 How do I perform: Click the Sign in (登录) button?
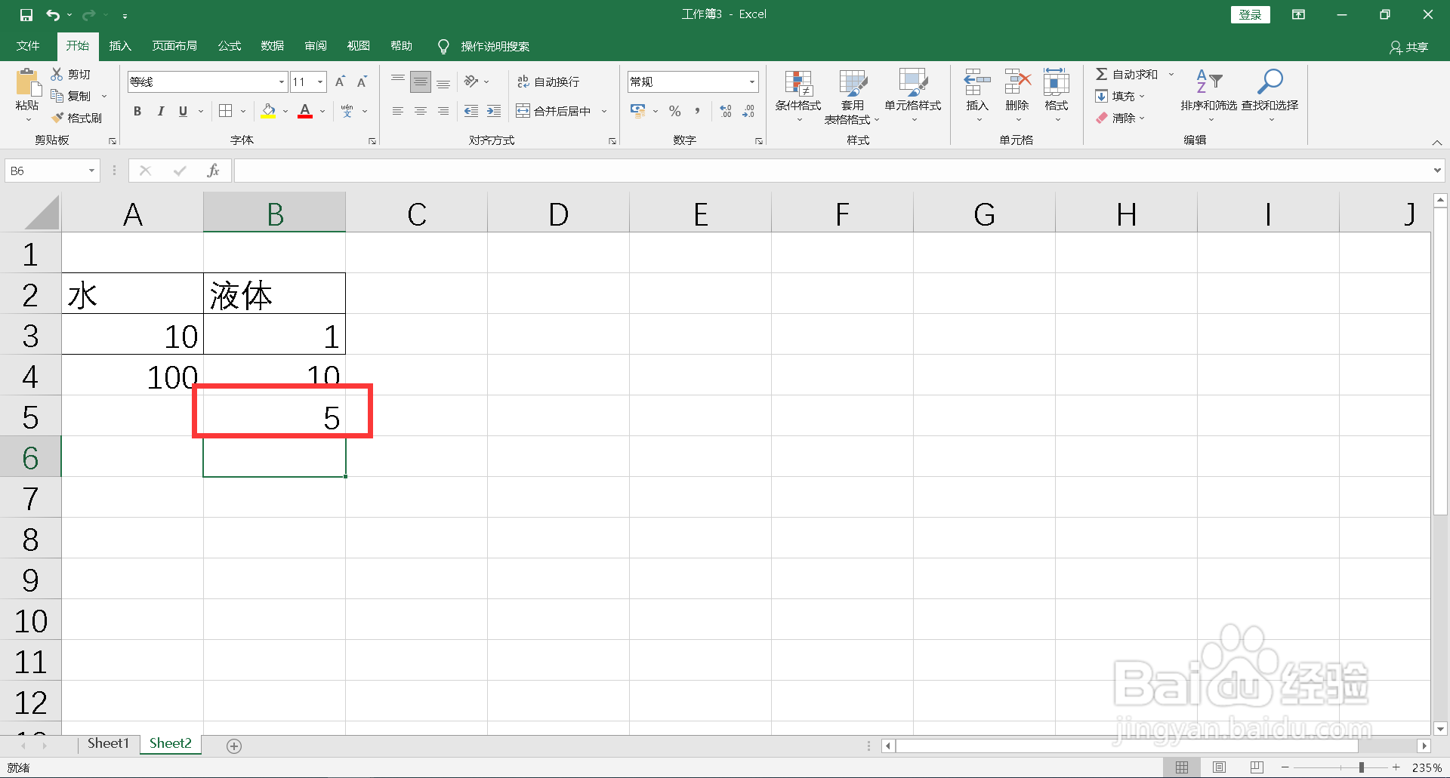1251,14
